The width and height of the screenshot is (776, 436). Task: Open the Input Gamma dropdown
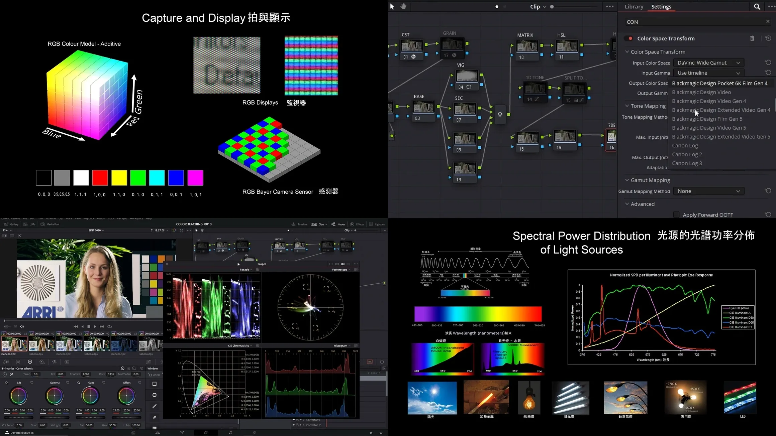(709, 73)
